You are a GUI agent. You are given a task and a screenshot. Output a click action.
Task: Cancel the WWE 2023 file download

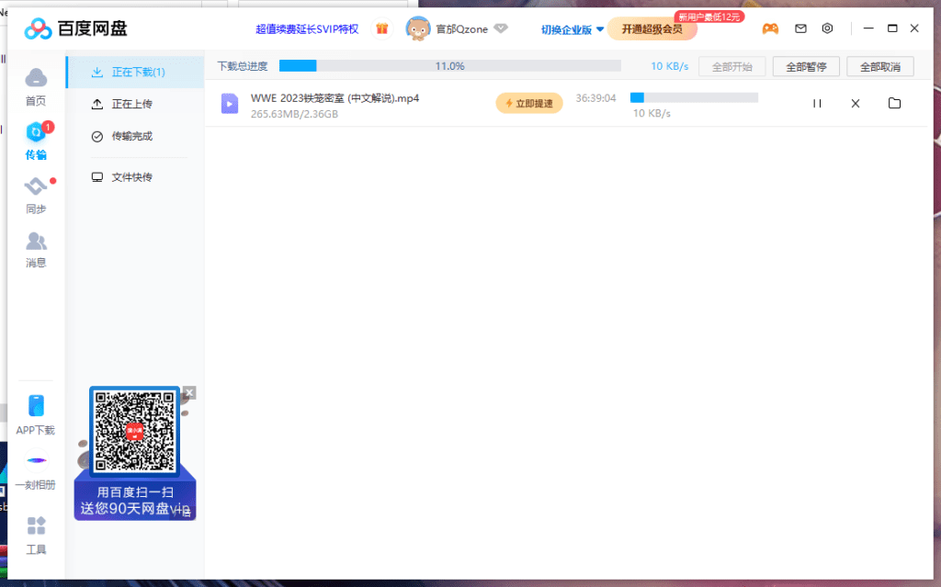856,104
